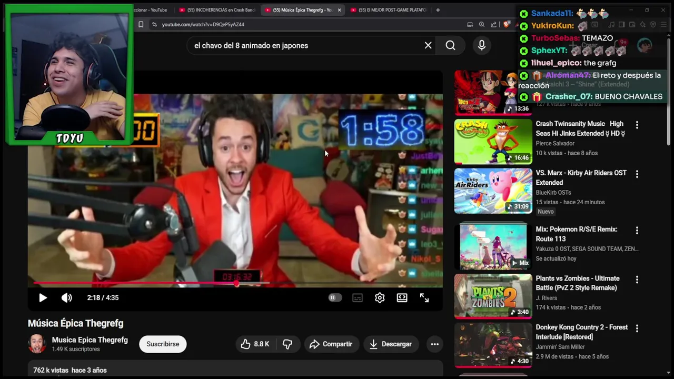Screen dimensions: 674x379
Task: Toggle the autoplay switch in the player
Action: point(334,298)
